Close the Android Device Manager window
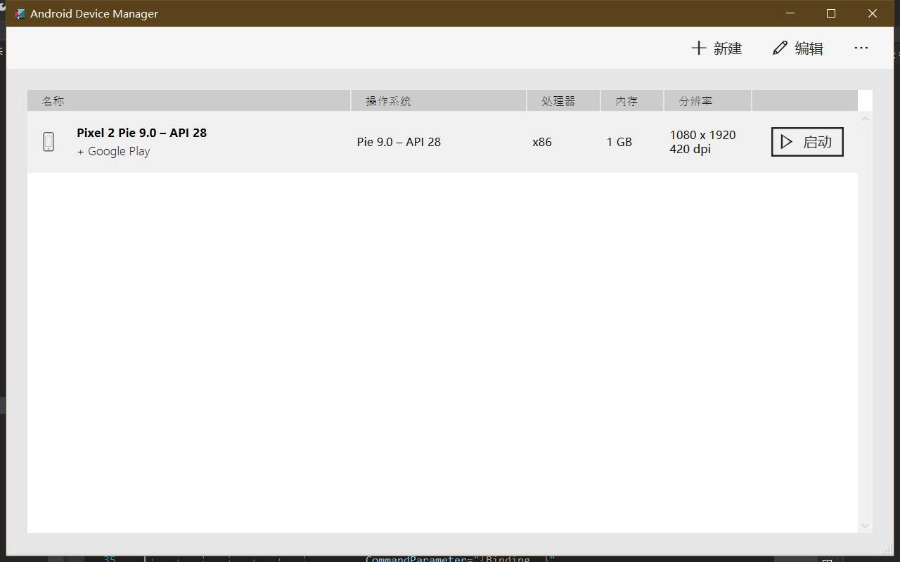This screenshot has height=562, width=900. tap(872, 13)
